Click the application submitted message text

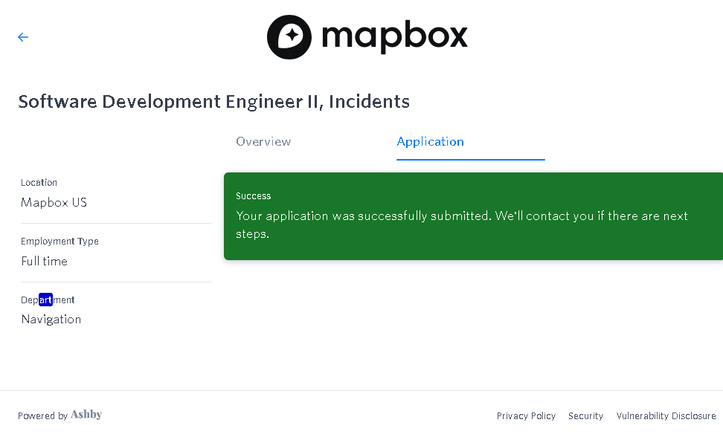pos(461,216)
